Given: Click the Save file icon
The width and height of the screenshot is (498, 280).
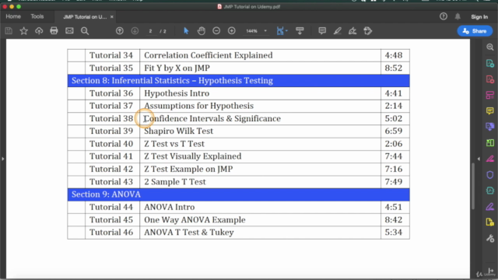Looking at the screenshot, I should click(x=9, y=31).
